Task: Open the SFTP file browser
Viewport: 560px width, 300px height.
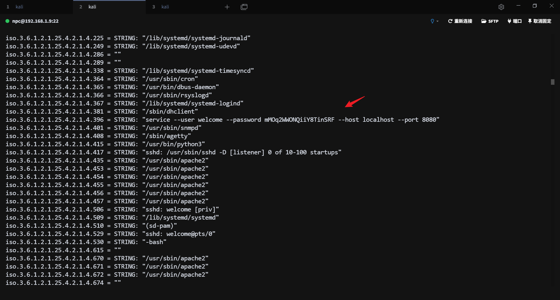Action: [490, 21]
